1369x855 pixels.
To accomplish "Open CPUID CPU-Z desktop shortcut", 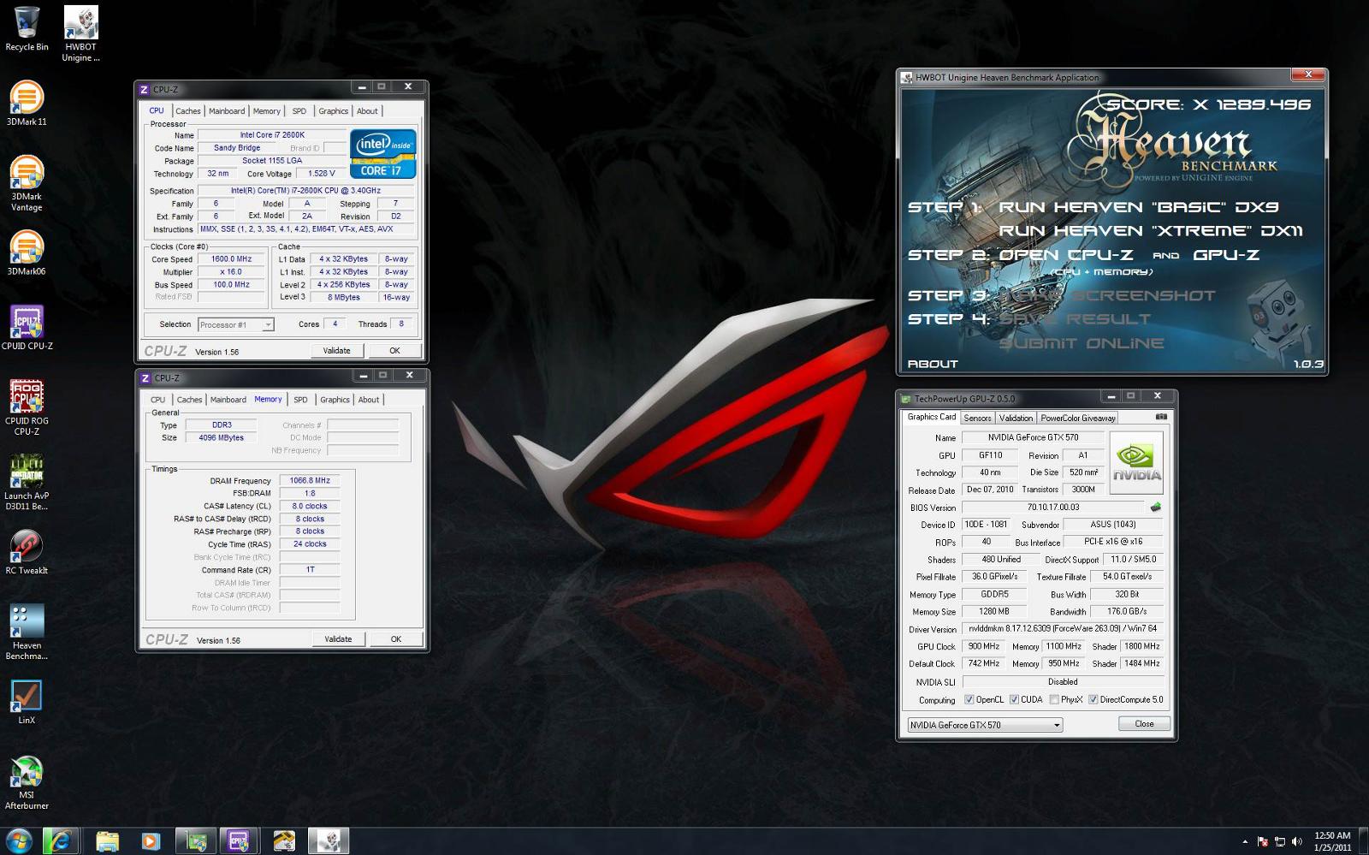I will tap(27, 328).
